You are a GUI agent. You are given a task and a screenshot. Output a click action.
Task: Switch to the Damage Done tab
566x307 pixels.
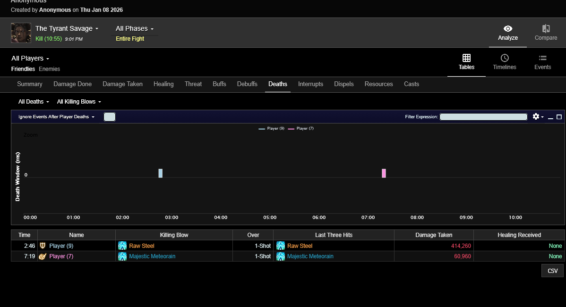click(73, 84)
